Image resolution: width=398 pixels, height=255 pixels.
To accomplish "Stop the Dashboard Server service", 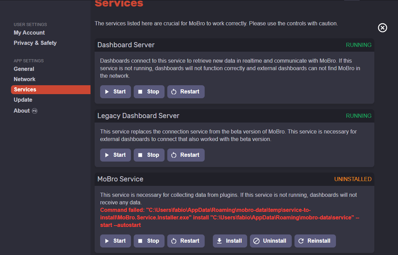I will pos(149,91).
